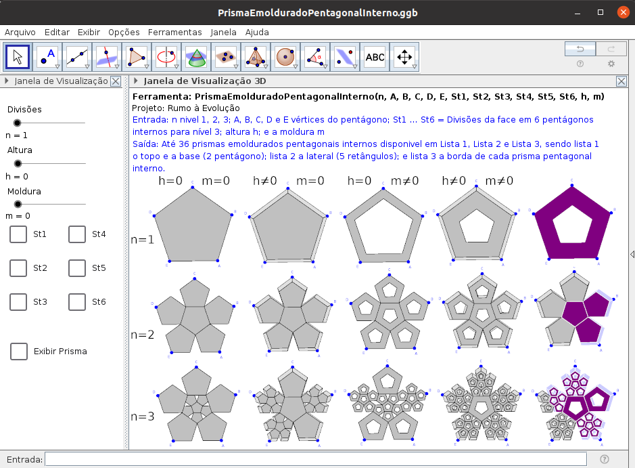Screen dimensions: 635x468
Task: Select the Point tool
Action: 47,57
